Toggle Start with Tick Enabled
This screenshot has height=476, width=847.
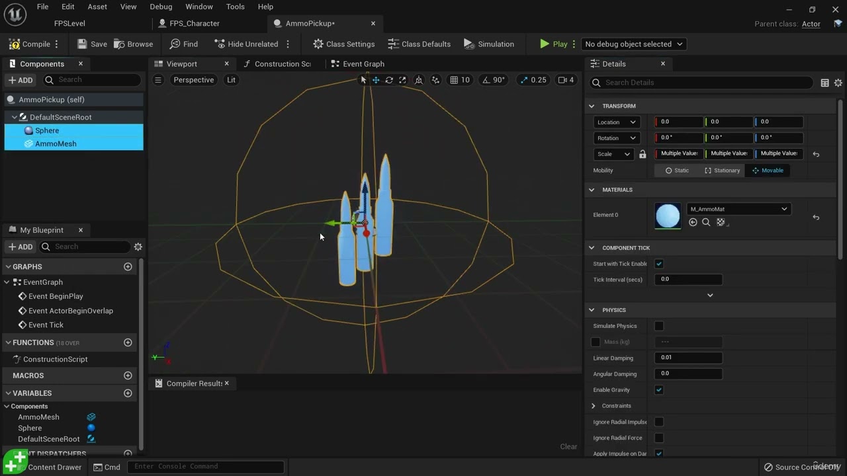point(659,264)
